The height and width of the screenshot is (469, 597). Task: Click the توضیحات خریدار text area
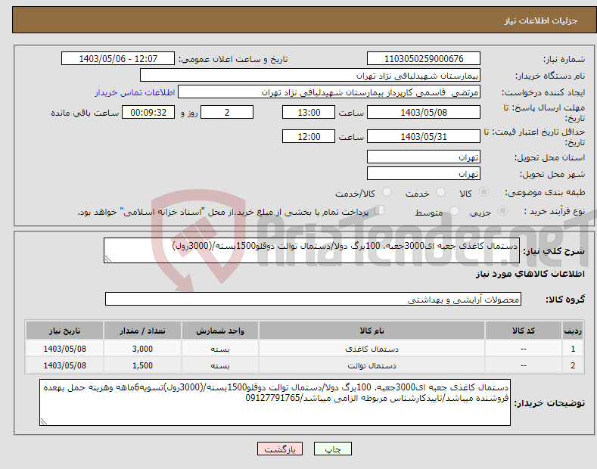point(275,402)
